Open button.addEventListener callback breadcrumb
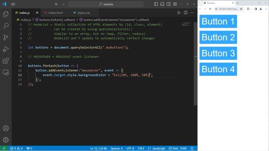The height and width of the screenshot is (151, 269). coord(114,20)
